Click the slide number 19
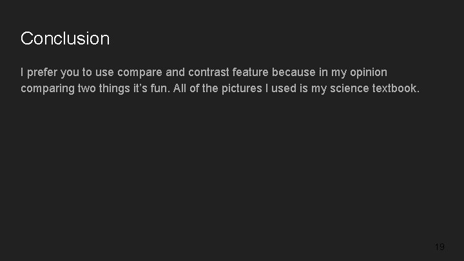Viewport: 464px width, 261px height. click(440, 247)
